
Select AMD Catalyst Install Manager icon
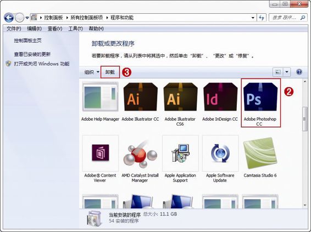tap(140, 154)
